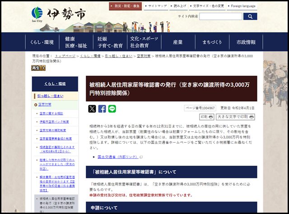Focus the サイト内検索 input field
The image size is (289, 214).
tap(221, 16)
